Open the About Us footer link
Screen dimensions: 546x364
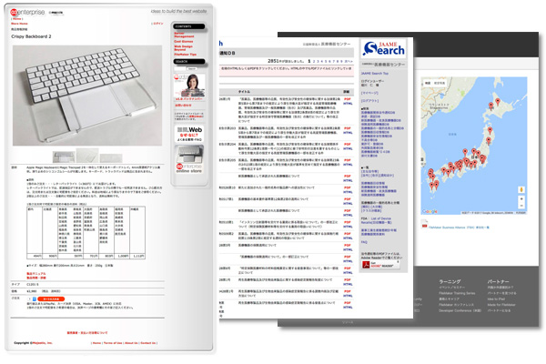pyautogui.click(x=131, y=343)
